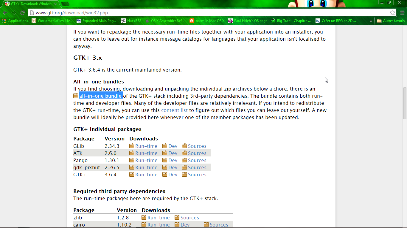The image size is (407, 228).
Task: Star this page with the bookmark icon
Action: click(x=392, y=13)
